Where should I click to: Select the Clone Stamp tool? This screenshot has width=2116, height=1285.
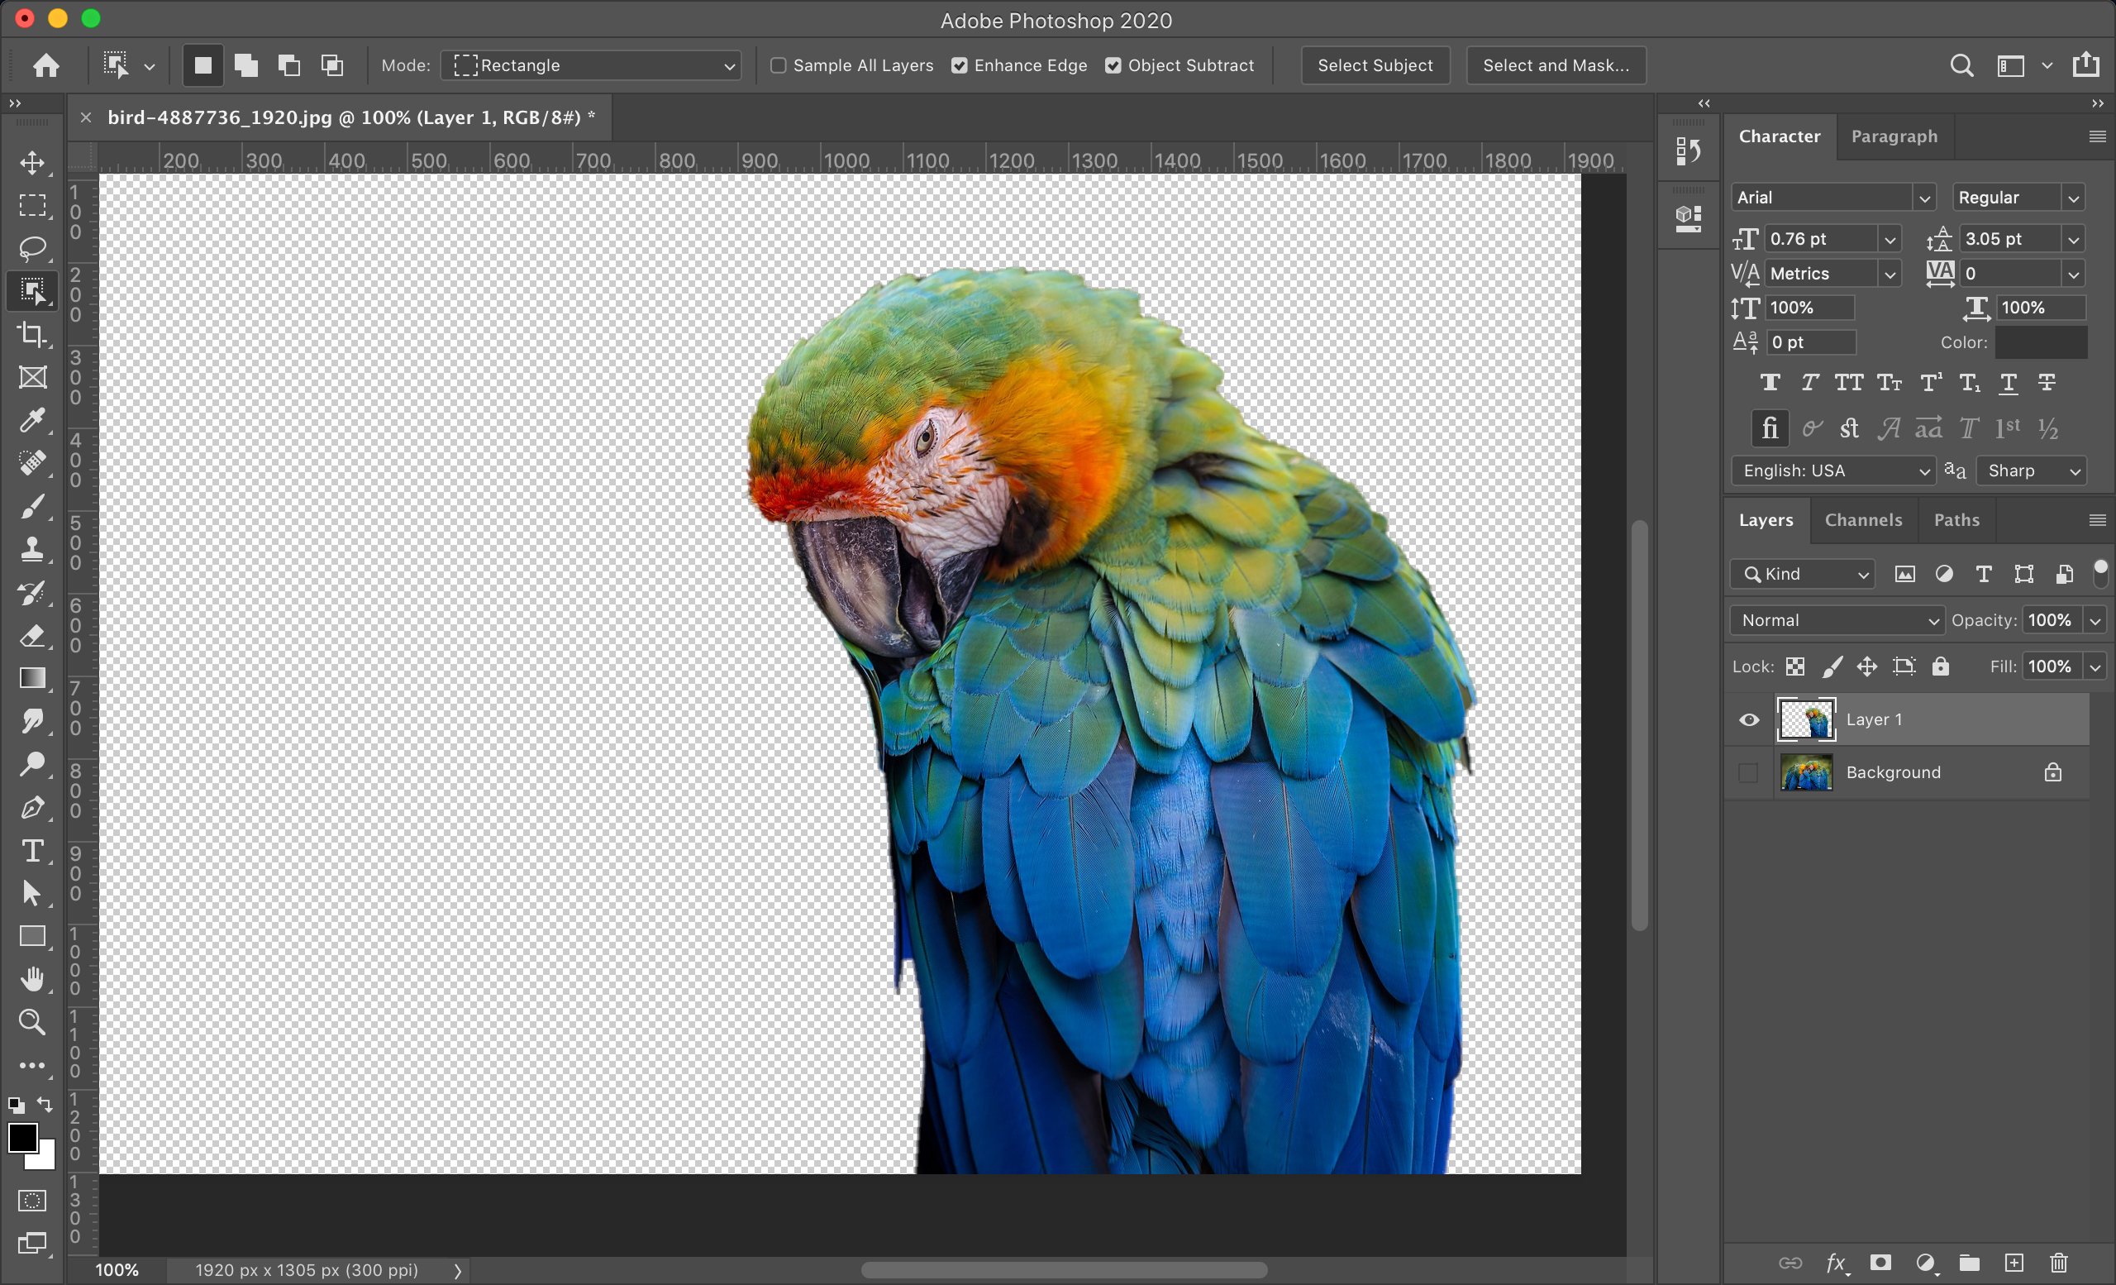click(32, 549)
